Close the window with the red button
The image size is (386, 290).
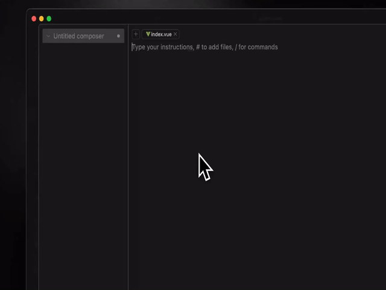(x=34, y=19)
